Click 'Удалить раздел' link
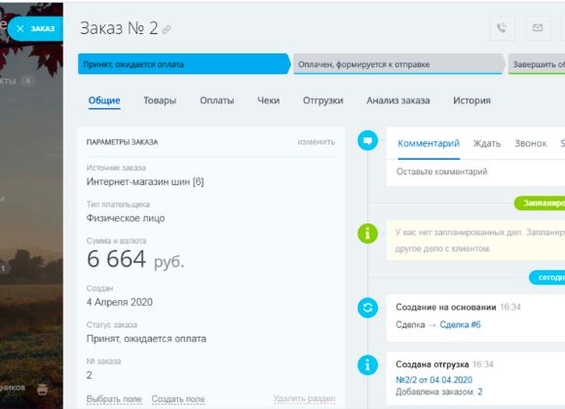 (304, 398)
